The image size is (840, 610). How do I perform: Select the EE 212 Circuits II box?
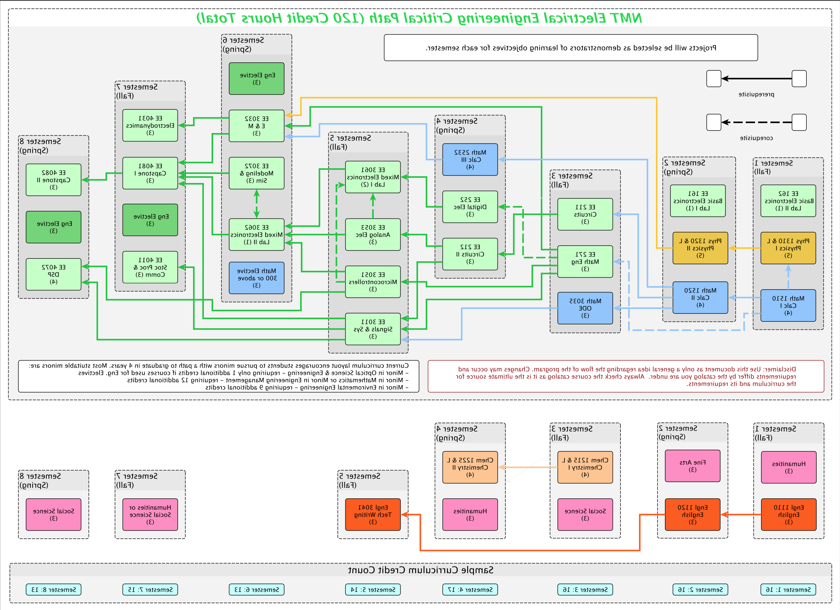[470, 254]
